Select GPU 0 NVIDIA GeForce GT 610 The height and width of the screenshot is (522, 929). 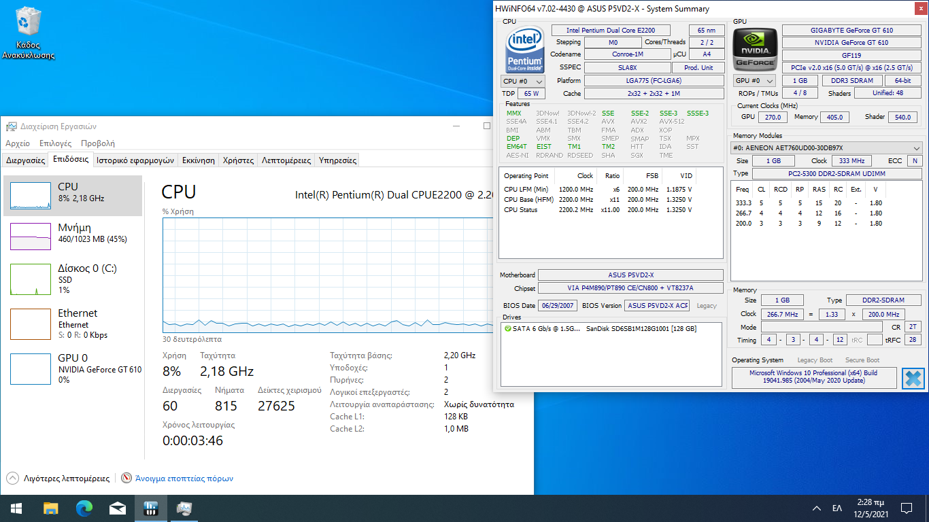(73, 369)
